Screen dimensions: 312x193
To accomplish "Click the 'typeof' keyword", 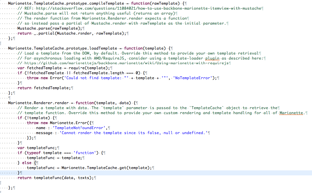I will pyautogui.click(x=34, y=153).
